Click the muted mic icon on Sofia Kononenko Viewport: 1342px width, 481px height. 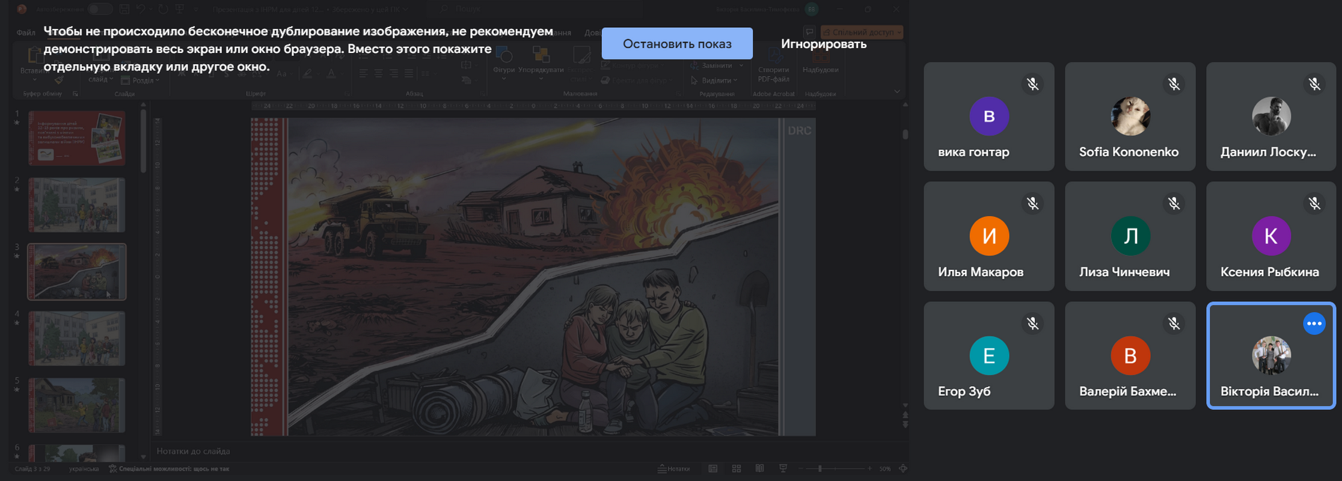[x=1173, y=84]
